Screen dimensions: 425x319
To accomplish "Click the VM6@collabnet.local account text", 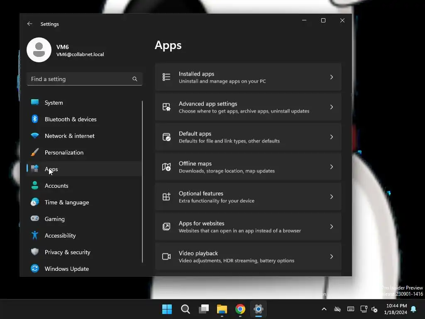I will 80,54.
